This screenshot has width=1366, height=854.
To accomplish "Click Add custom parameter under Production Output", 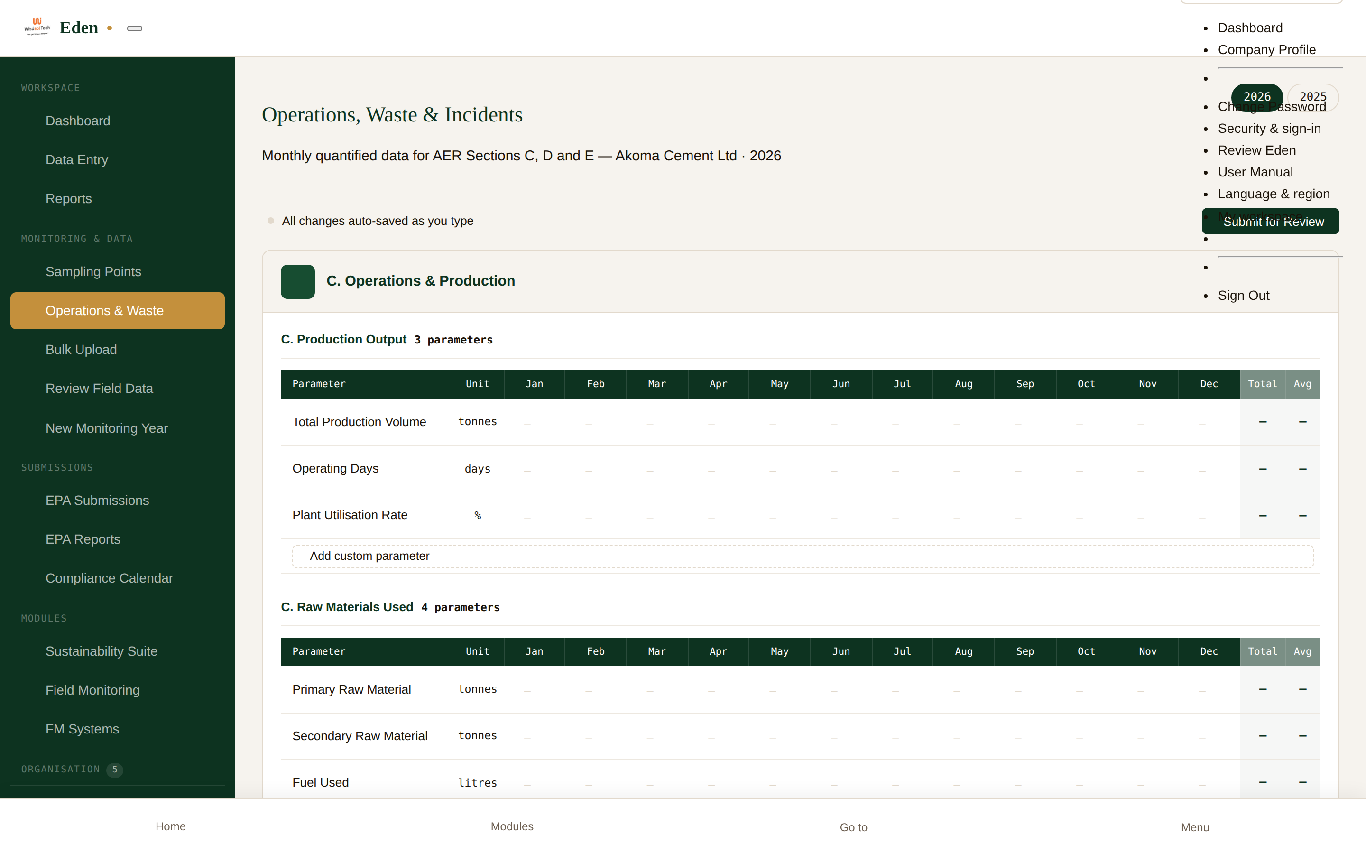I will (803, 557).
